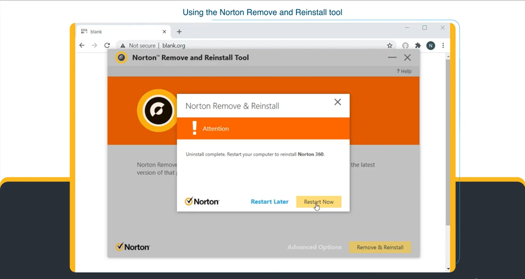The height and width of the screenshot is (279, 525).
Task: Go back in Chrome browser
Action: click(82, 45)
